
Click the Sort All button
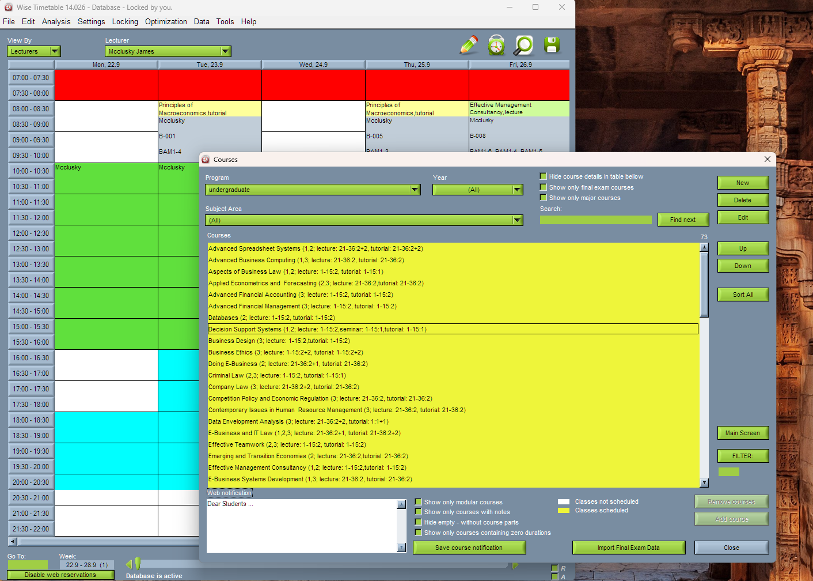tap(743, 295)
